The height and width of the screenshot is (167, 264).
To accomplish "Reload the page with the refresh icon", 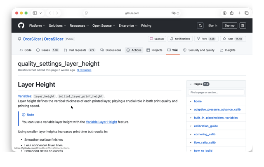I will [178, 13].
